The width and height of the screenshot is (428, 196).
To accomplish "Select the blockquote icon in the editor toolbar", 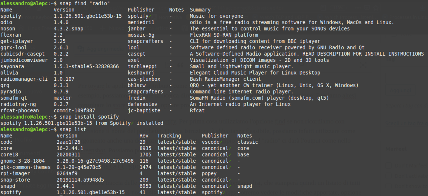I will click(180, 65).
